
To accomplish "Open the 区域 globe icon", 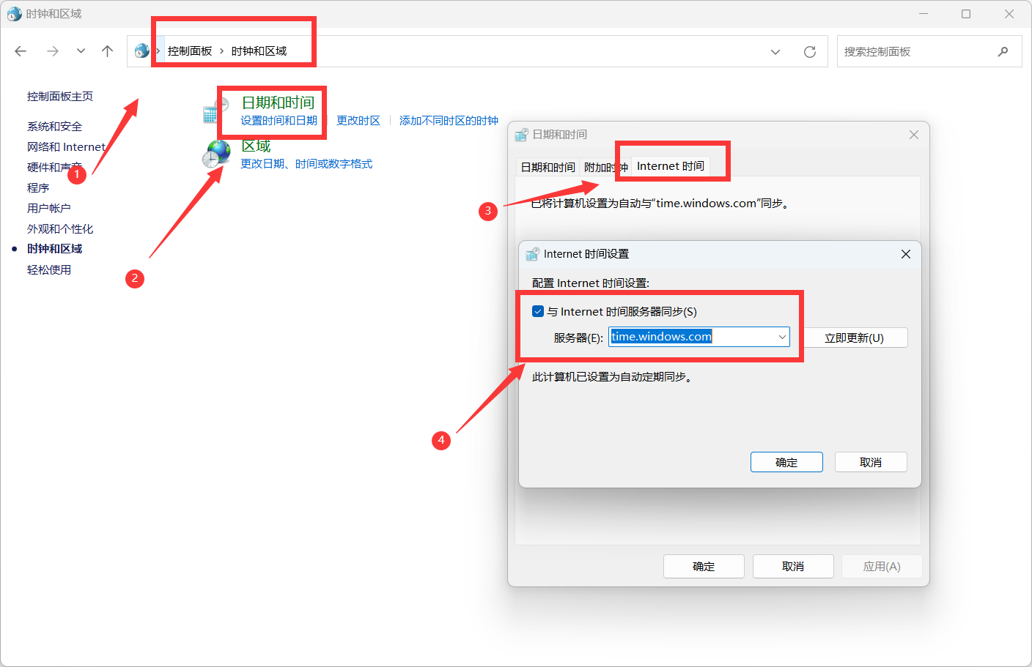I will coord(218,154).
